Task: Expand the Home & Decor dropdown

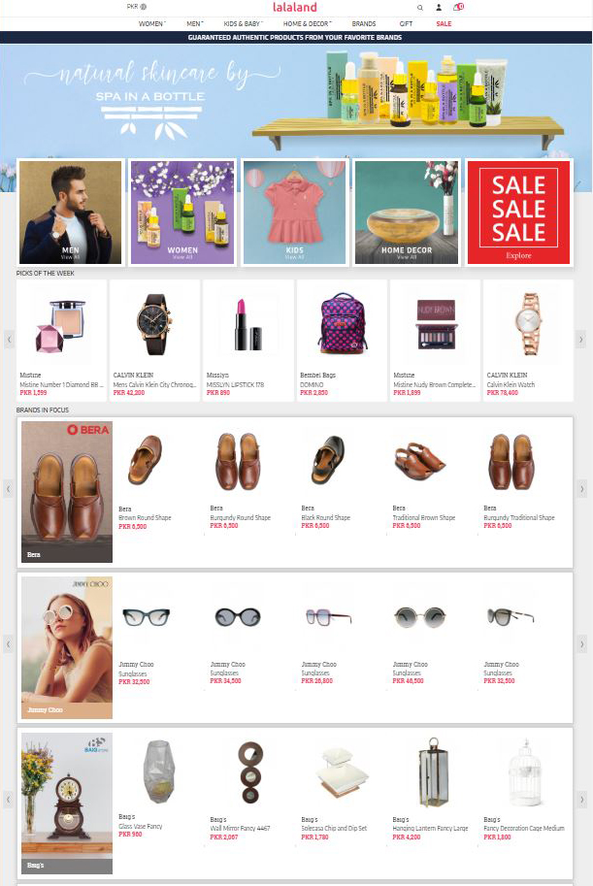Action: click(307, 23)
